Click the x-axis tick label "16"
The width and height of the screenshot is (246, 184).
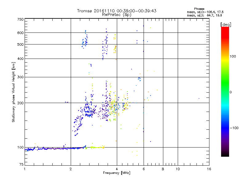(209, 169)
